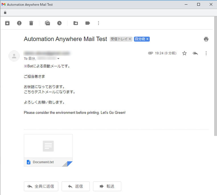
Task: Open toolbar more options menu
Action: (x=99, y=23)
